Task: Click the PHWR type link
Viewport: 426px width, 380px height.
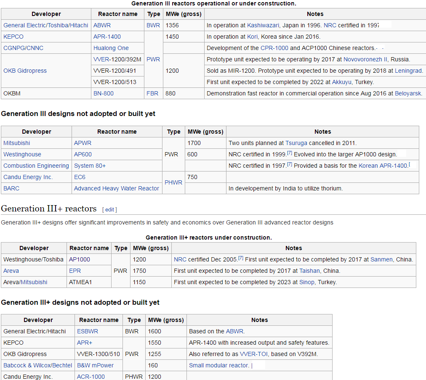Action: tap(173, 182)
